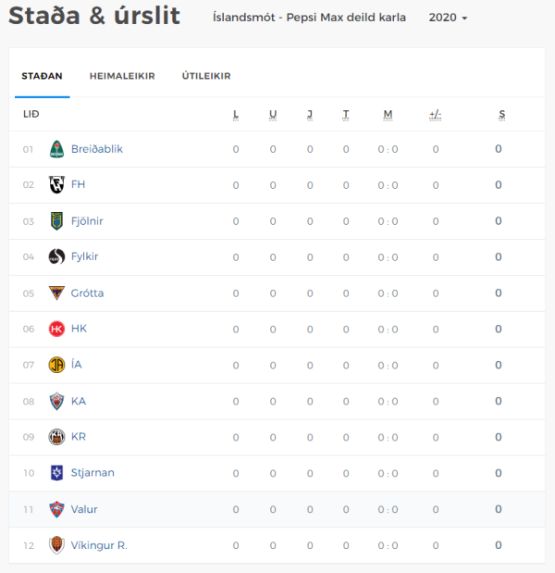Click the Fjölnir club crest

click(56, 221)
